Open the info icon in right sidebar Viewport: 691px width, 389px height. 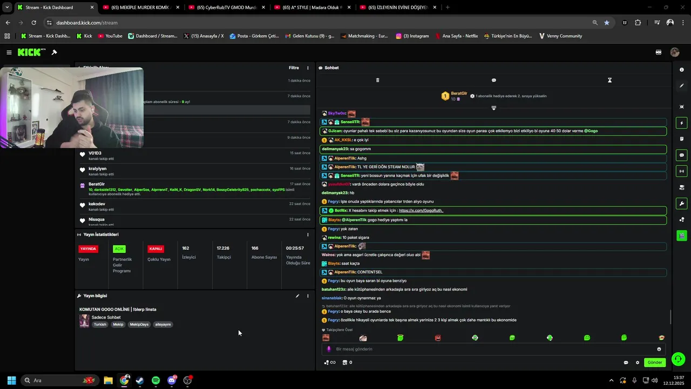click(682, 70)
